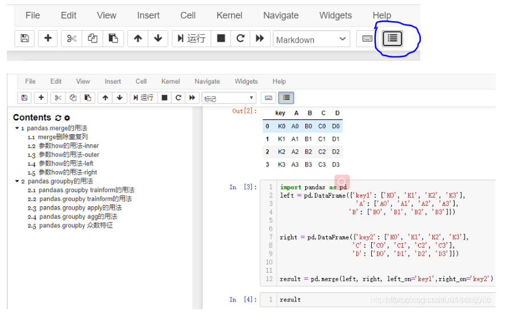Open command palette keyboard icon
This screenshot has width=512, height=324.
367,39
